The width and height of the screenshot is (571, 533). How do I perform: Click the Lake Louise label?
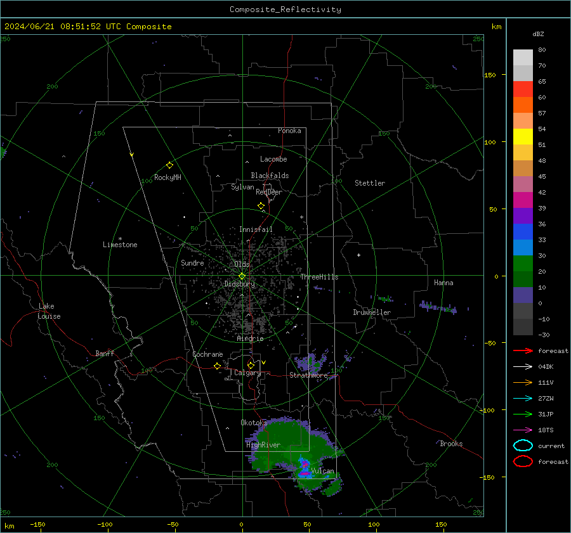(x=49, y=311)
